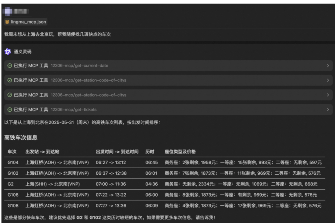Screen dimensions: 335x223
Task: Expand the get-tickets tool result chevron
Action: coord(328,110)
